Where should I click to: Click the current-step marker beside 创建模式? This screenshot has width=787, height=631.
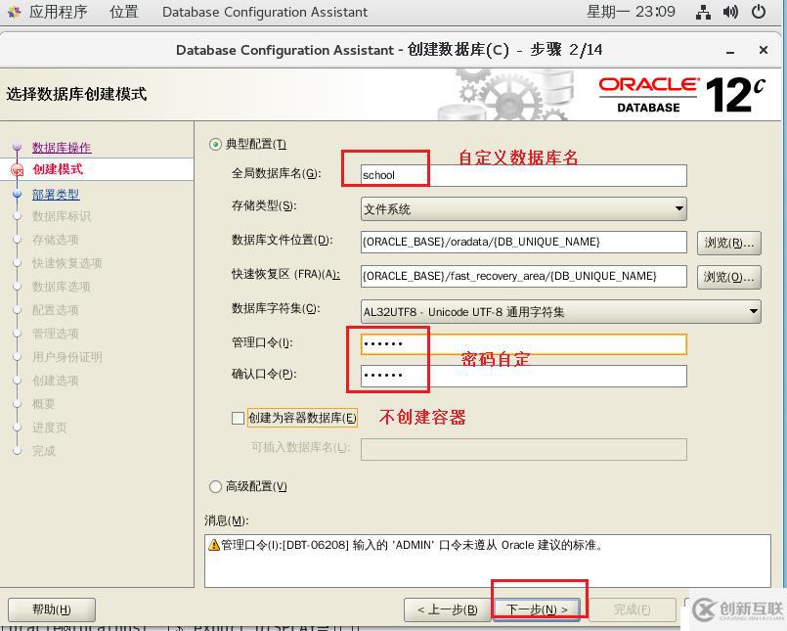coord(17,170)
